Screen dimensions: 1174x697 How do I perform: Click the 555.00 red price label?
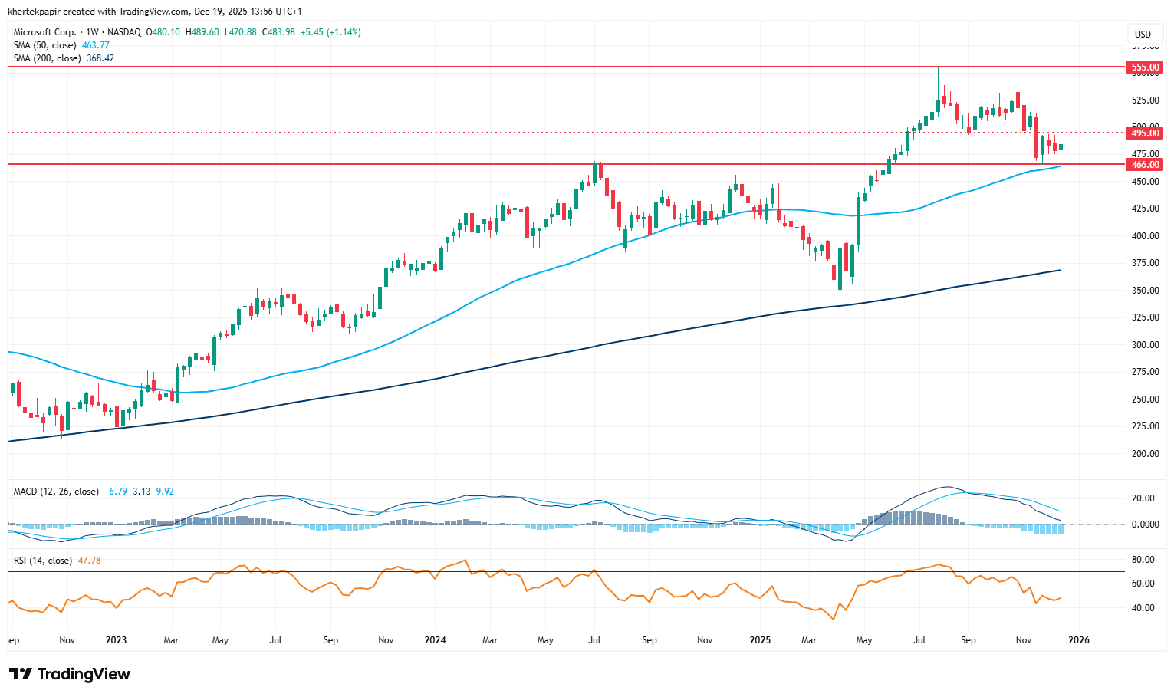pyautogui.click(x=1145, y=67)
